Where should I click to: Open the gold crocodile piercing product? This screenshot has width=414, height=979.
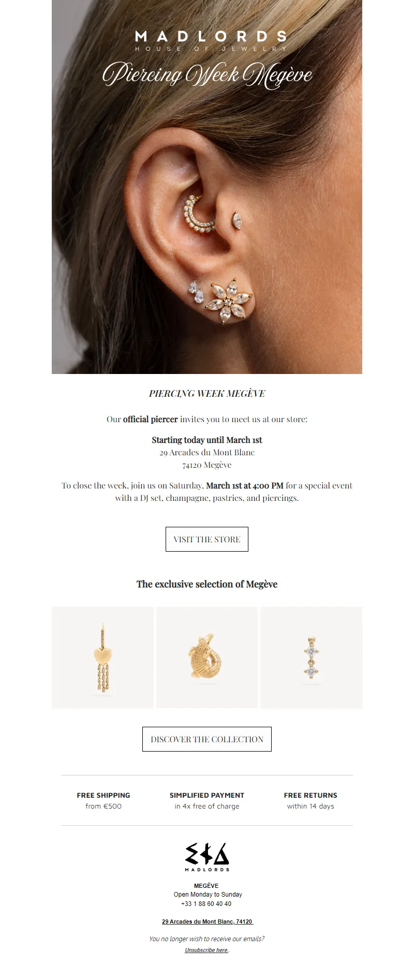(x=207, y=657)
